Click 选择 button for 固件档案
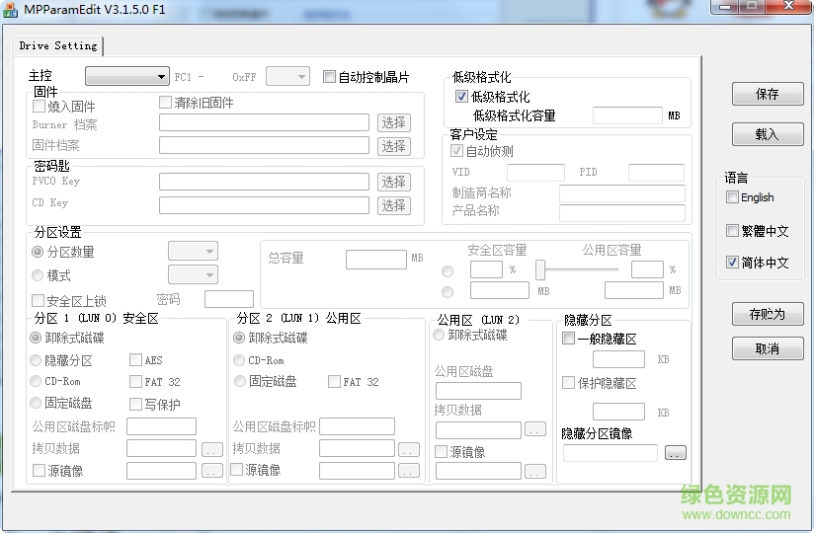Image resolution: width=814 pixels, height=533 pixels. pos(394,146)
